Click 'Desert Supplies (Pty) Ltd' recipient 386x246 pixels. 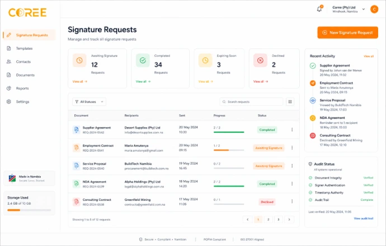(x=142, y=128)
